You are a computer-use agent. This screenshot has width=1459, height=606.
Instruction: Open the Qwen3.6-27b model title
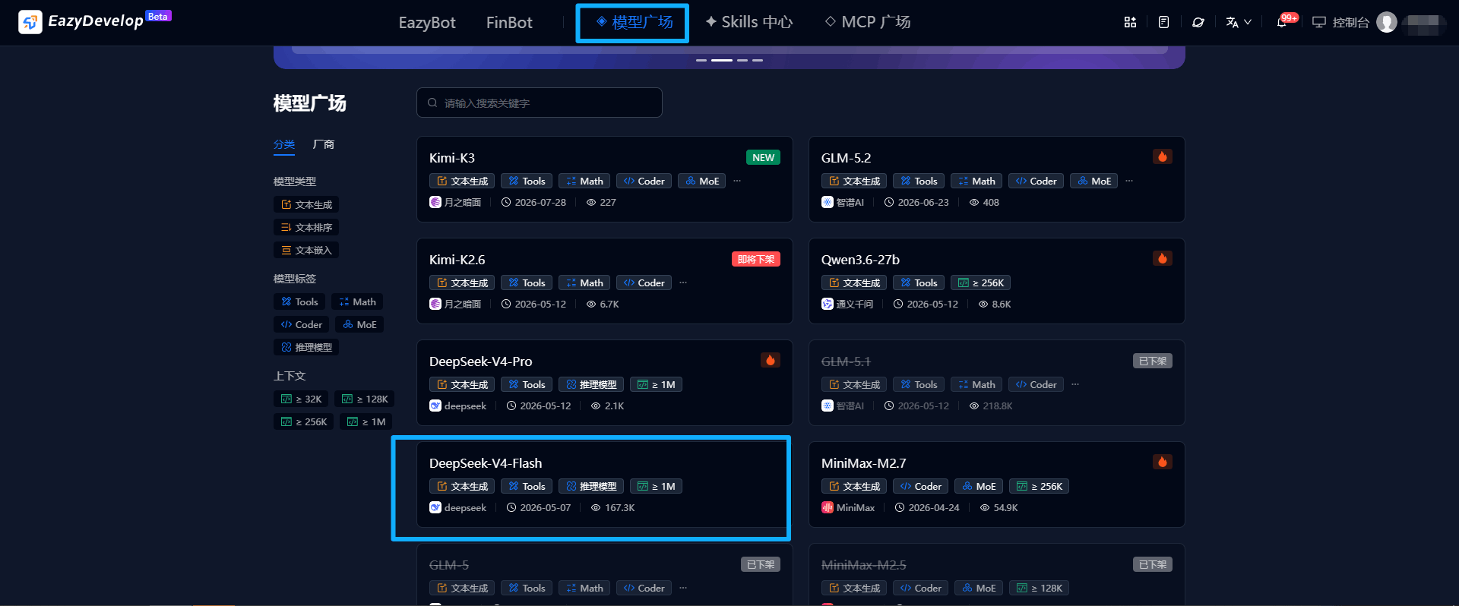pyautogui.click(x=860, y=260)
